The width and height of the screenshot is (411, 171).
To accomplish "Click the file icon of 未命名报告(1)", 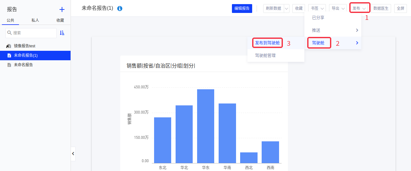I will tap(9, 56).
